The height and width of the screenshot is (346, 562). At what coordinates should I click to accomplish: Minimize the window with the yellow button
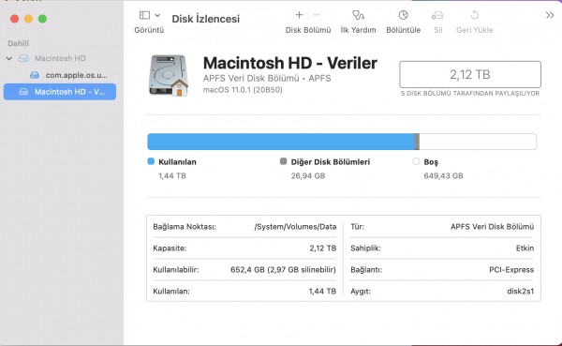click(x=28, y=19)
